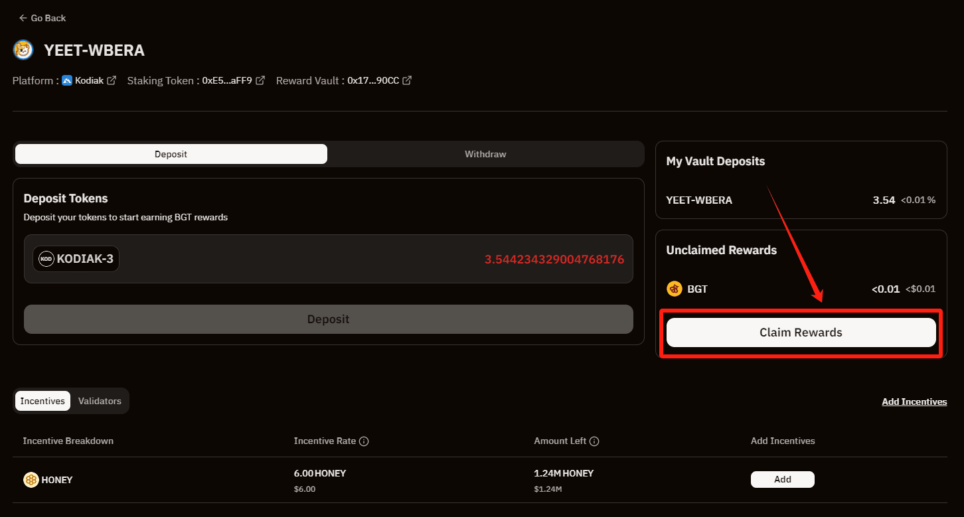The height and width of the screenshot is (517, 964).
Task: Click the Claim Rewards button
Action: coord(801,332)
